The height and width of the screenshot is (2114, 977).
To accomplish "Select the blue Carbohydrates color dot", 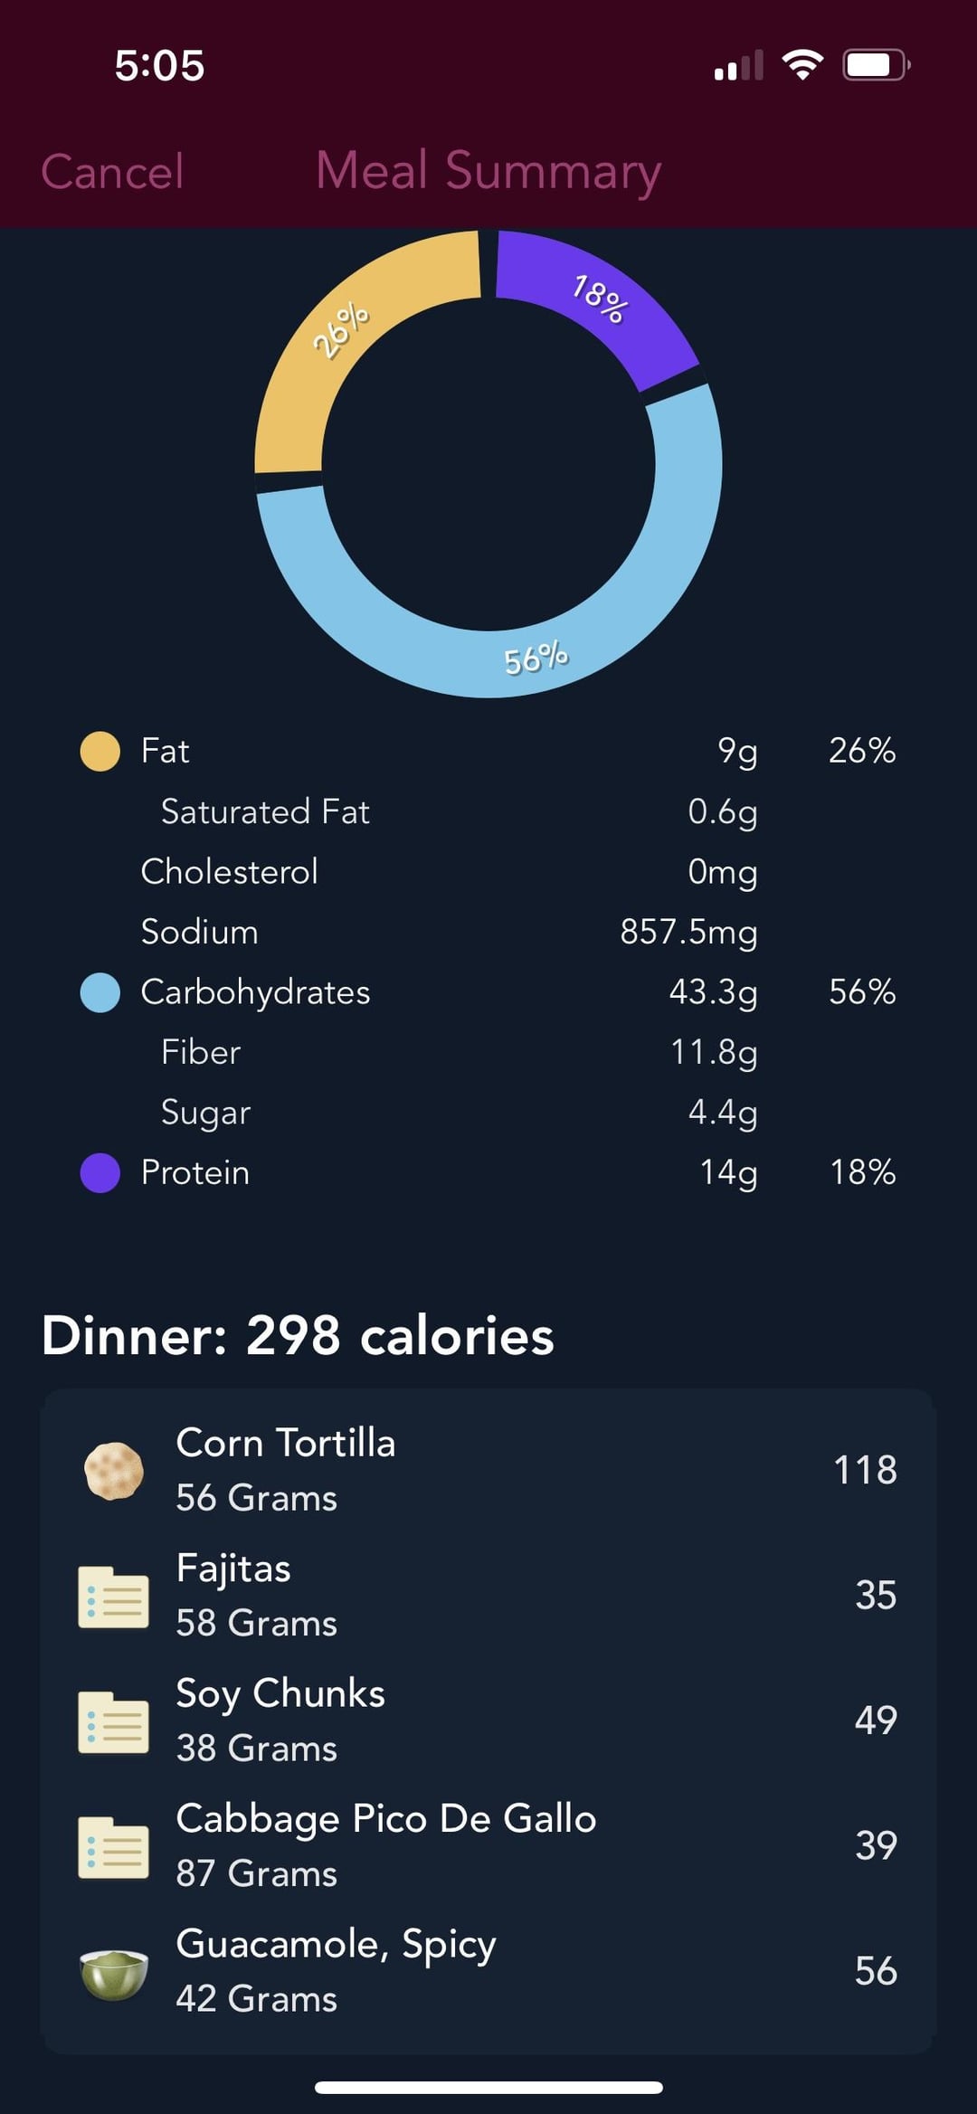I will coord(100,992).
